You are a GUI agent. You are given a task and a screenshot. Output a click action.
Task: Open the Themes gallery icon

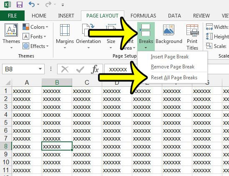11,30
